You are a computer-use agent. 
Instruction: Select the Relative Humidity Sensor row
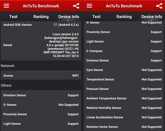(x=124, y=108)
